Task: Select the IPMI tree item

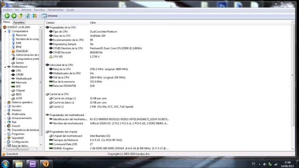Action: coord(19,47)
